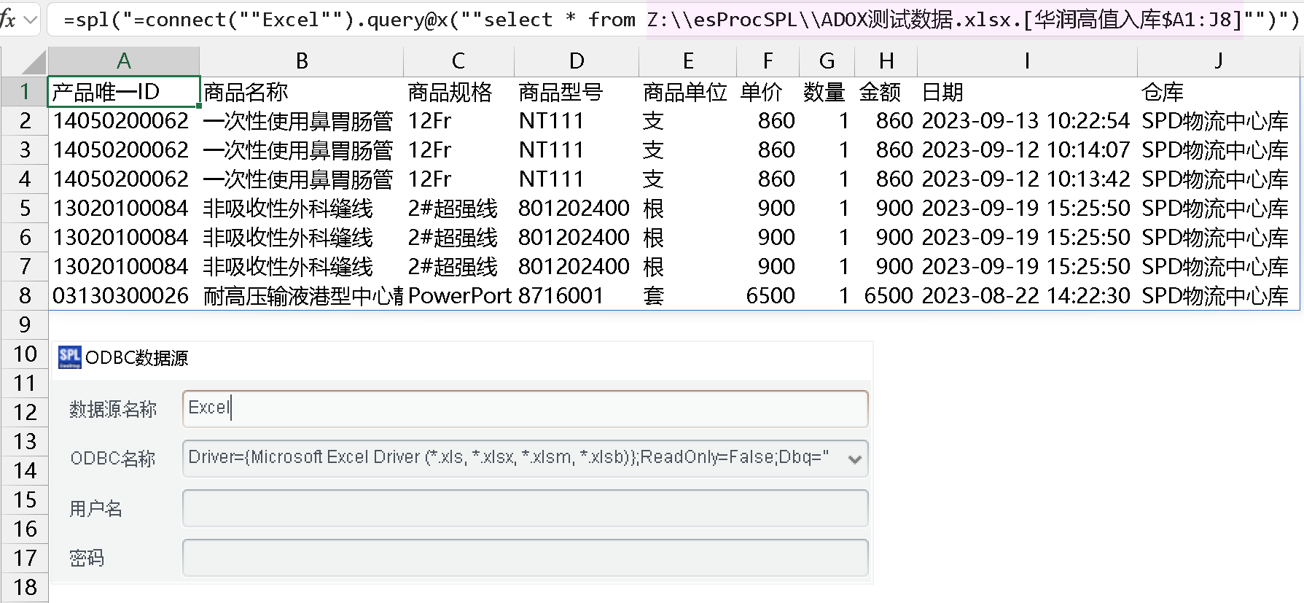Click 商品名称 header cell

(x=300, y=92)
